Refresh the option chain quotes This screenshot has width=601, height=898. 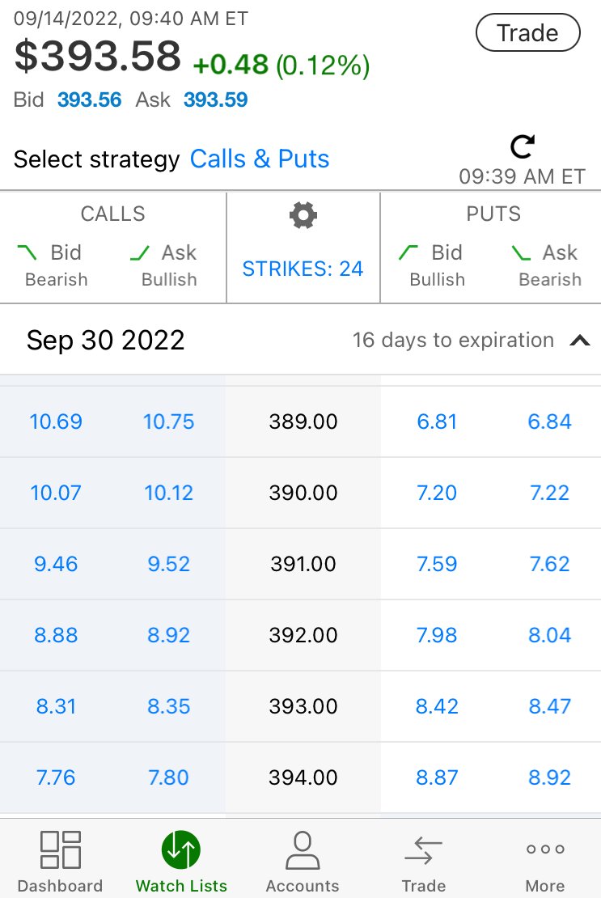[522, 147]
